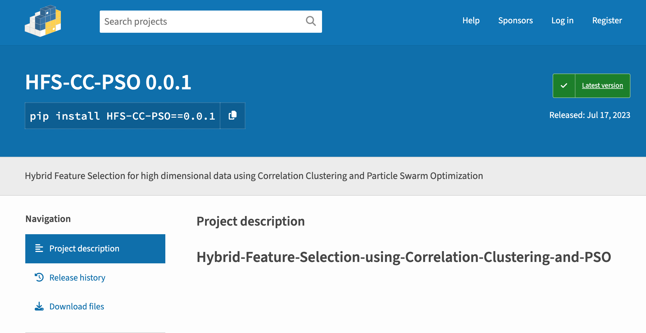Go to Log in
This screenshot has height=333, width=646.
click(562, 21)
